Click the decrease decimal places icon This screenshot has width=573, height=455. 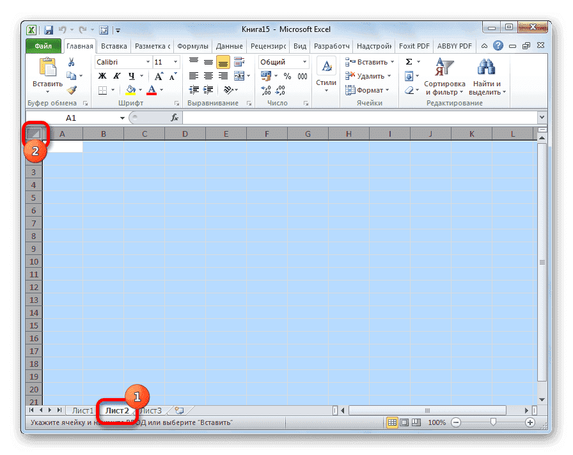279,91
